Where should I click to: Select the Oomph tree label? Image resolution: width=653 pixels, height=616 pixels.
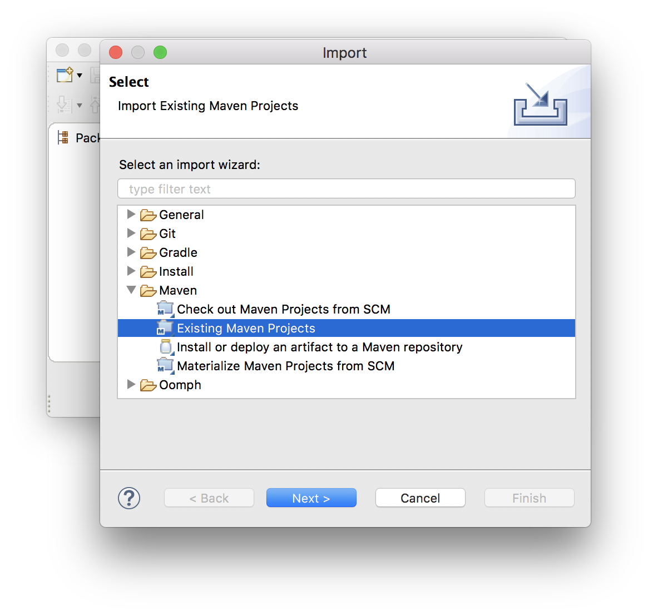tap(180, 385)
